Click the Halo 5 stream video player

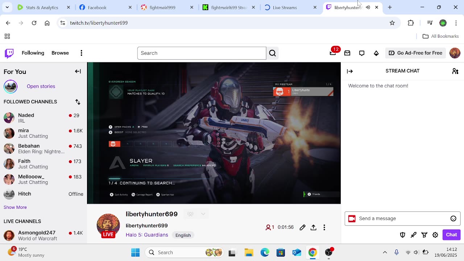[214, 133]
